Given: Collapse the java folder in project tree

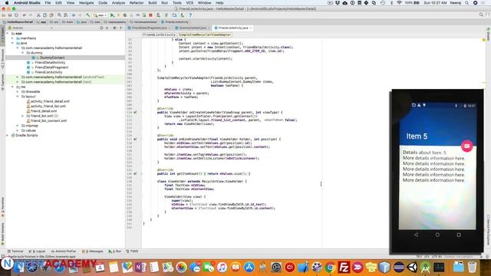Looking at the screenshot, I should 12,43.
